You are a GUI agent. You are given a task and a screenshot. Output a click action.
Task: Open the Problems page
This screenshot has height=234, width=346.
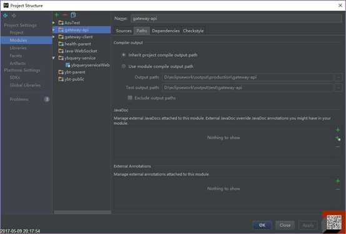[x=19, y=99]
